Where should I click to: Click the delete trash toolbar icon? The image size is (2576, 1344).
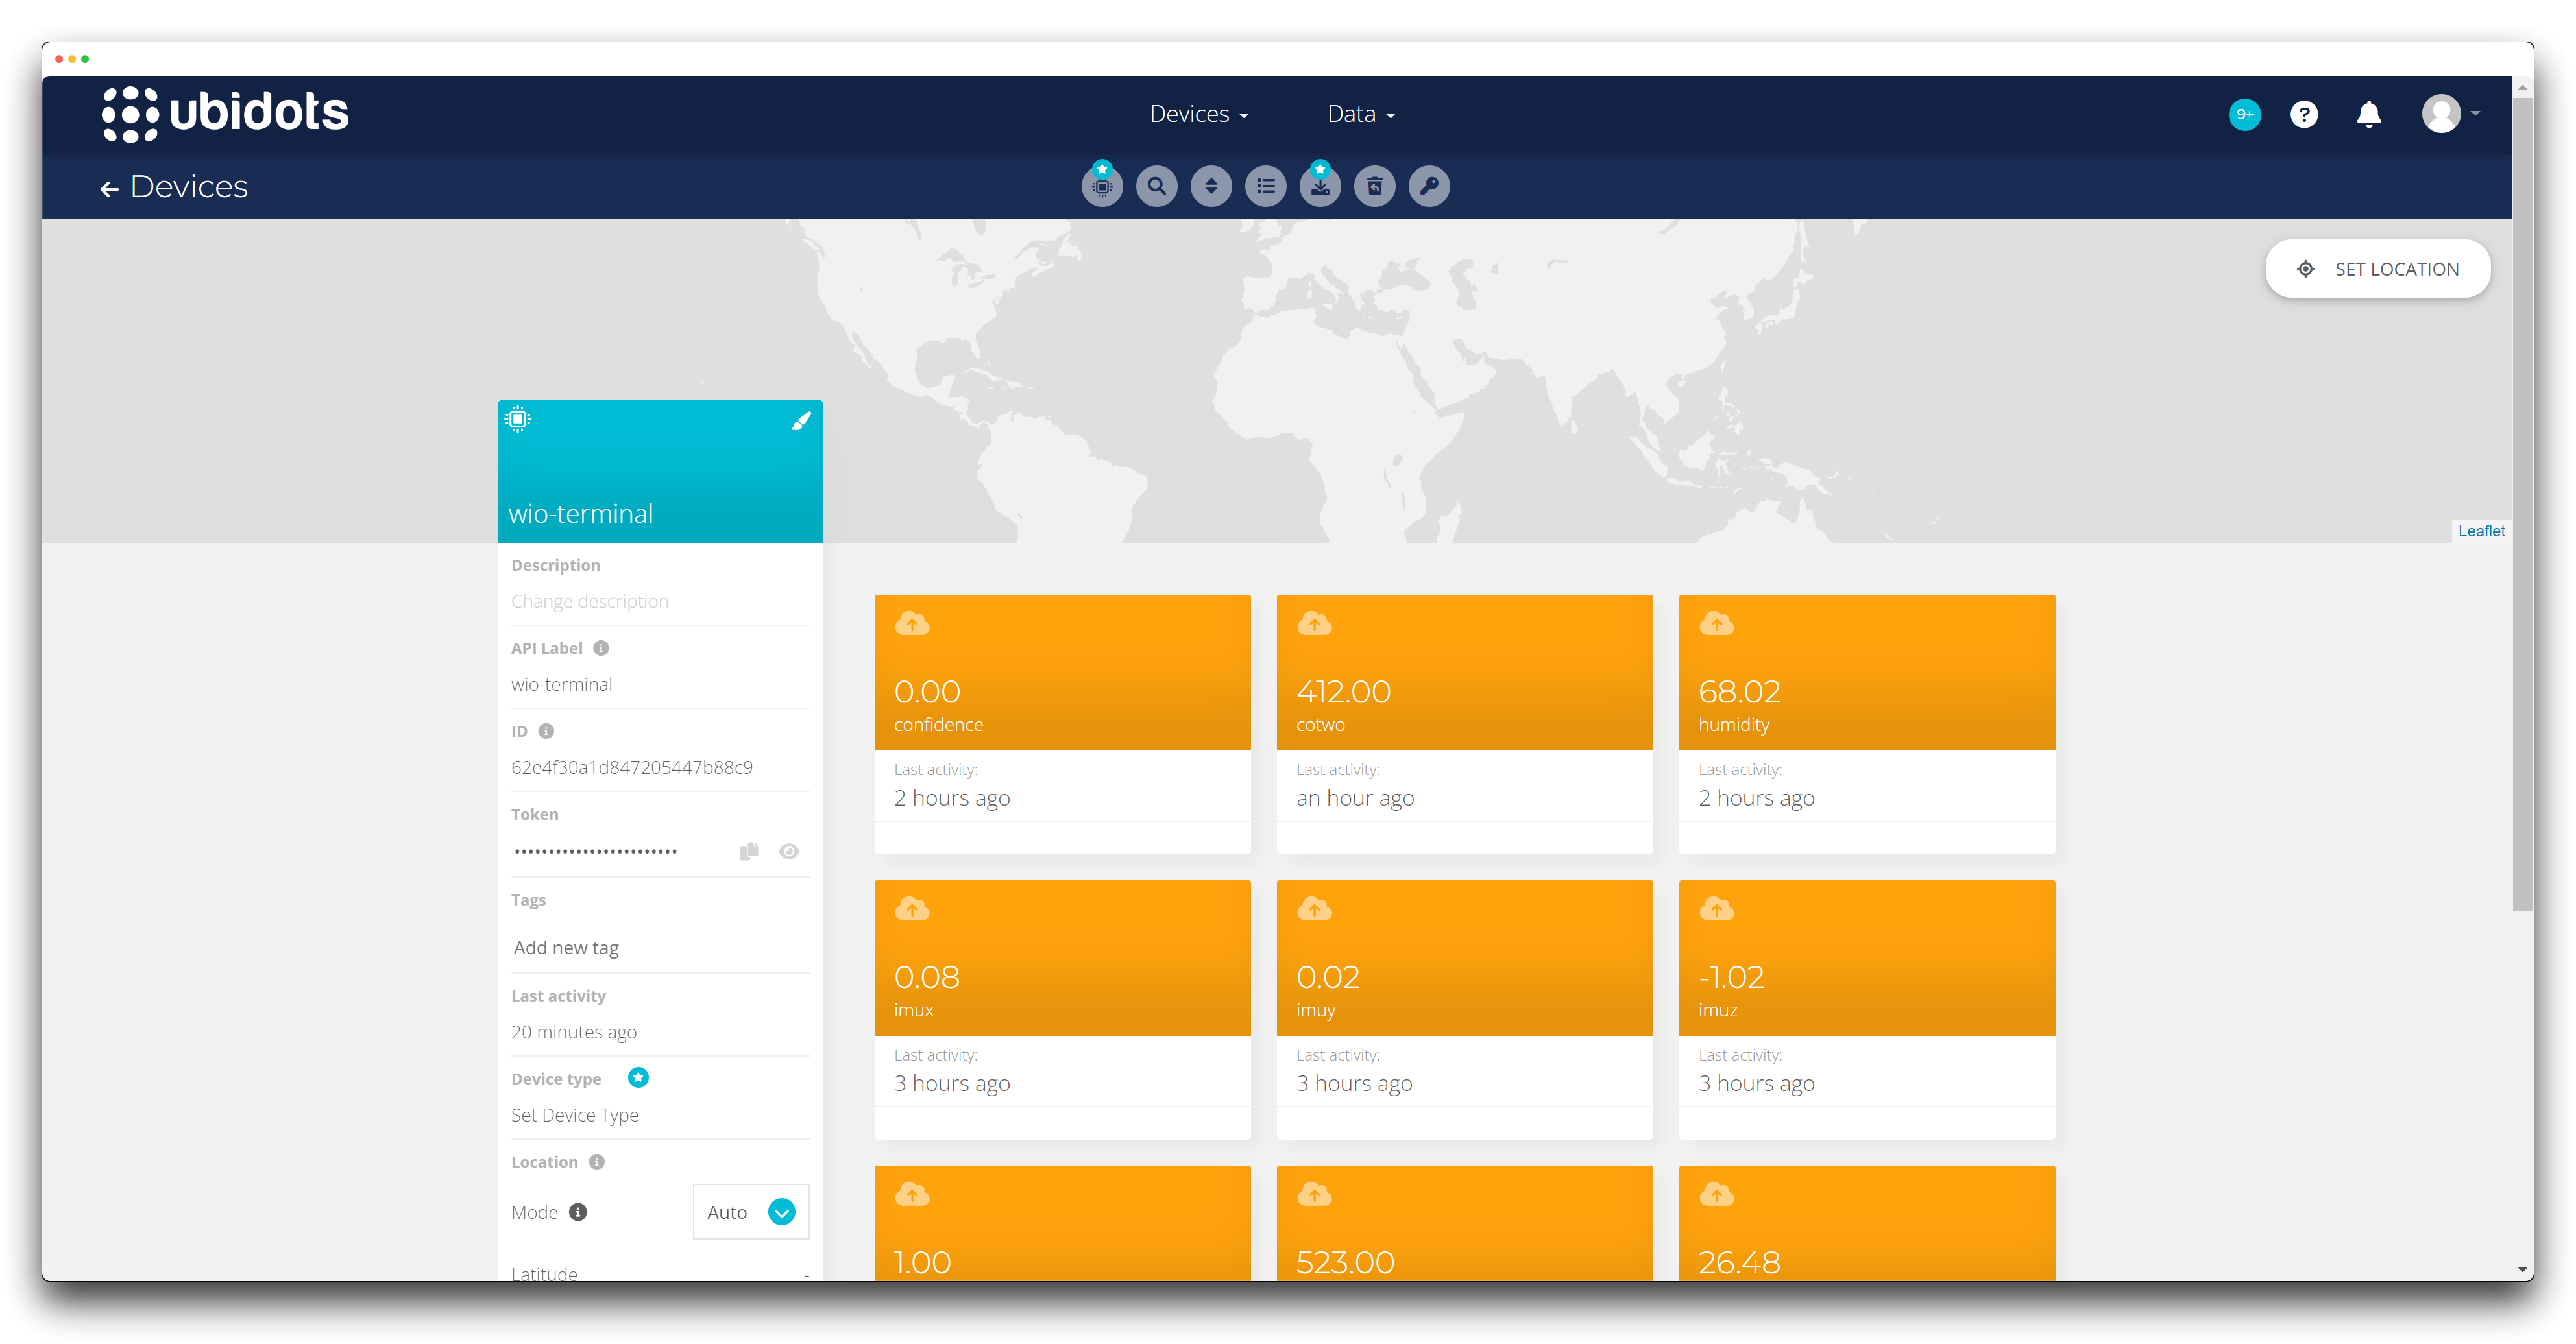point(1375,186)
